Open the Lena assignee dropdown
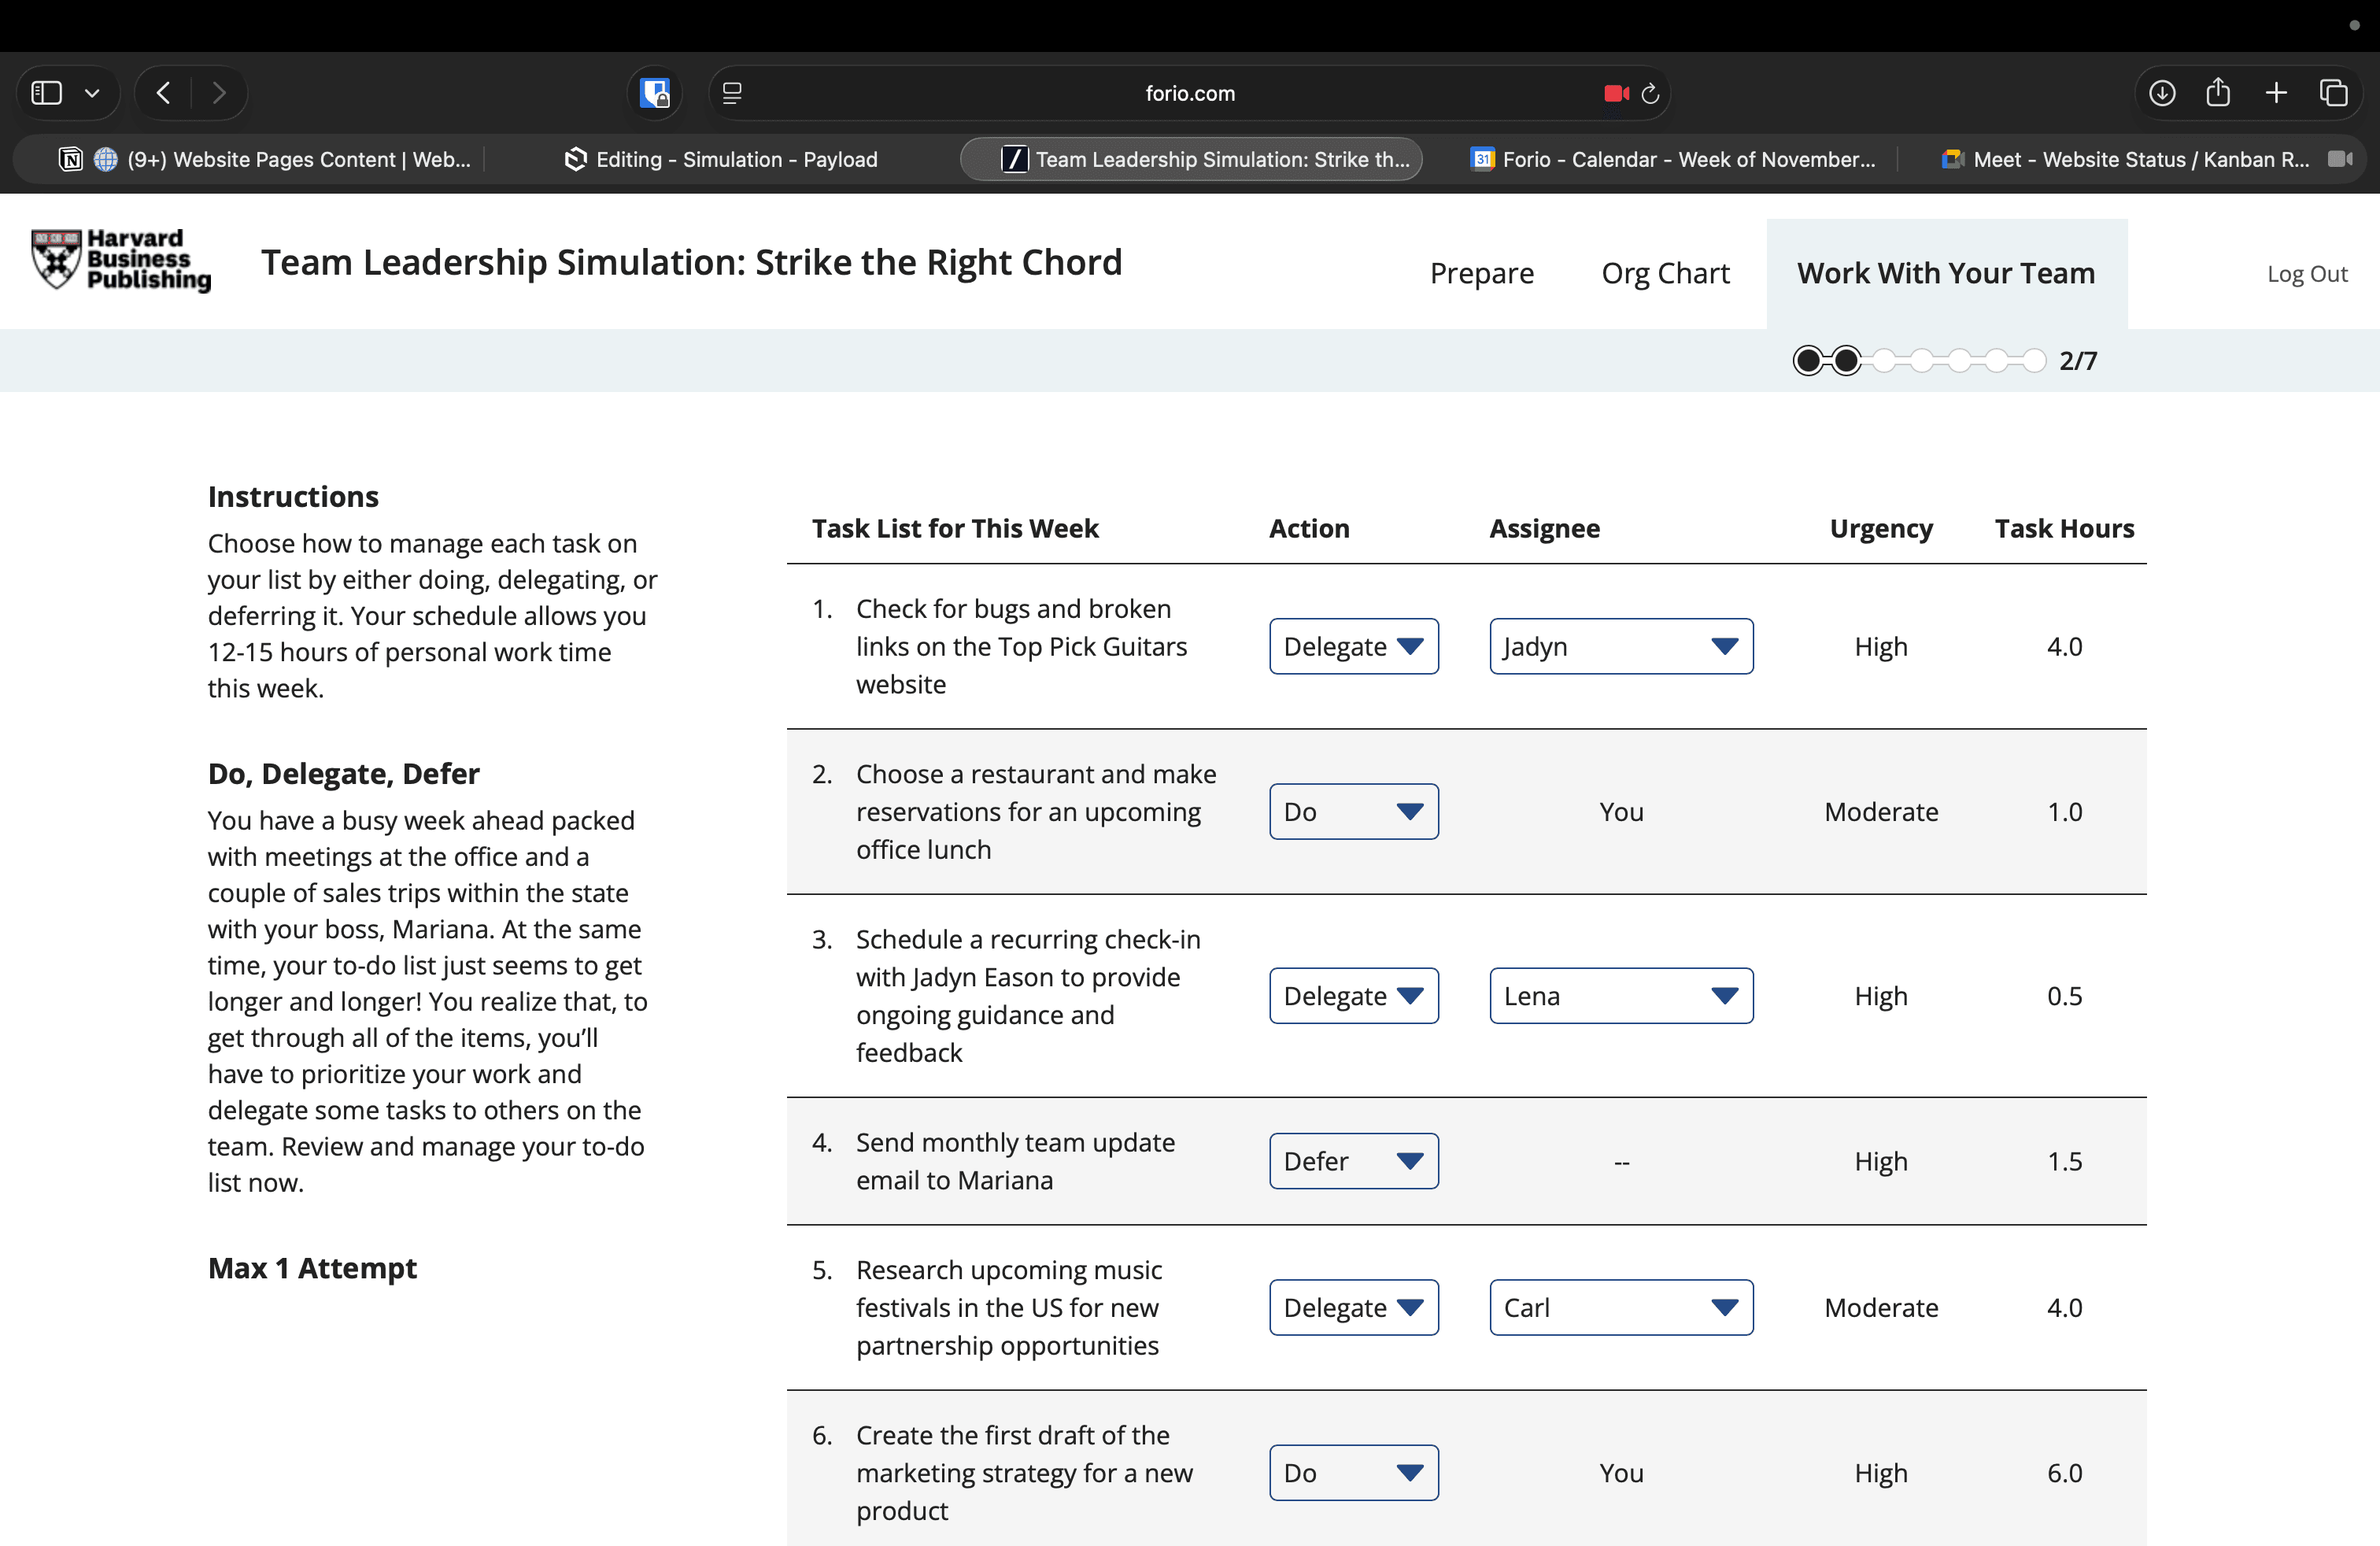This screenshot has width=2380, height=1546. pyautogui.click(x=1620, y=995)
